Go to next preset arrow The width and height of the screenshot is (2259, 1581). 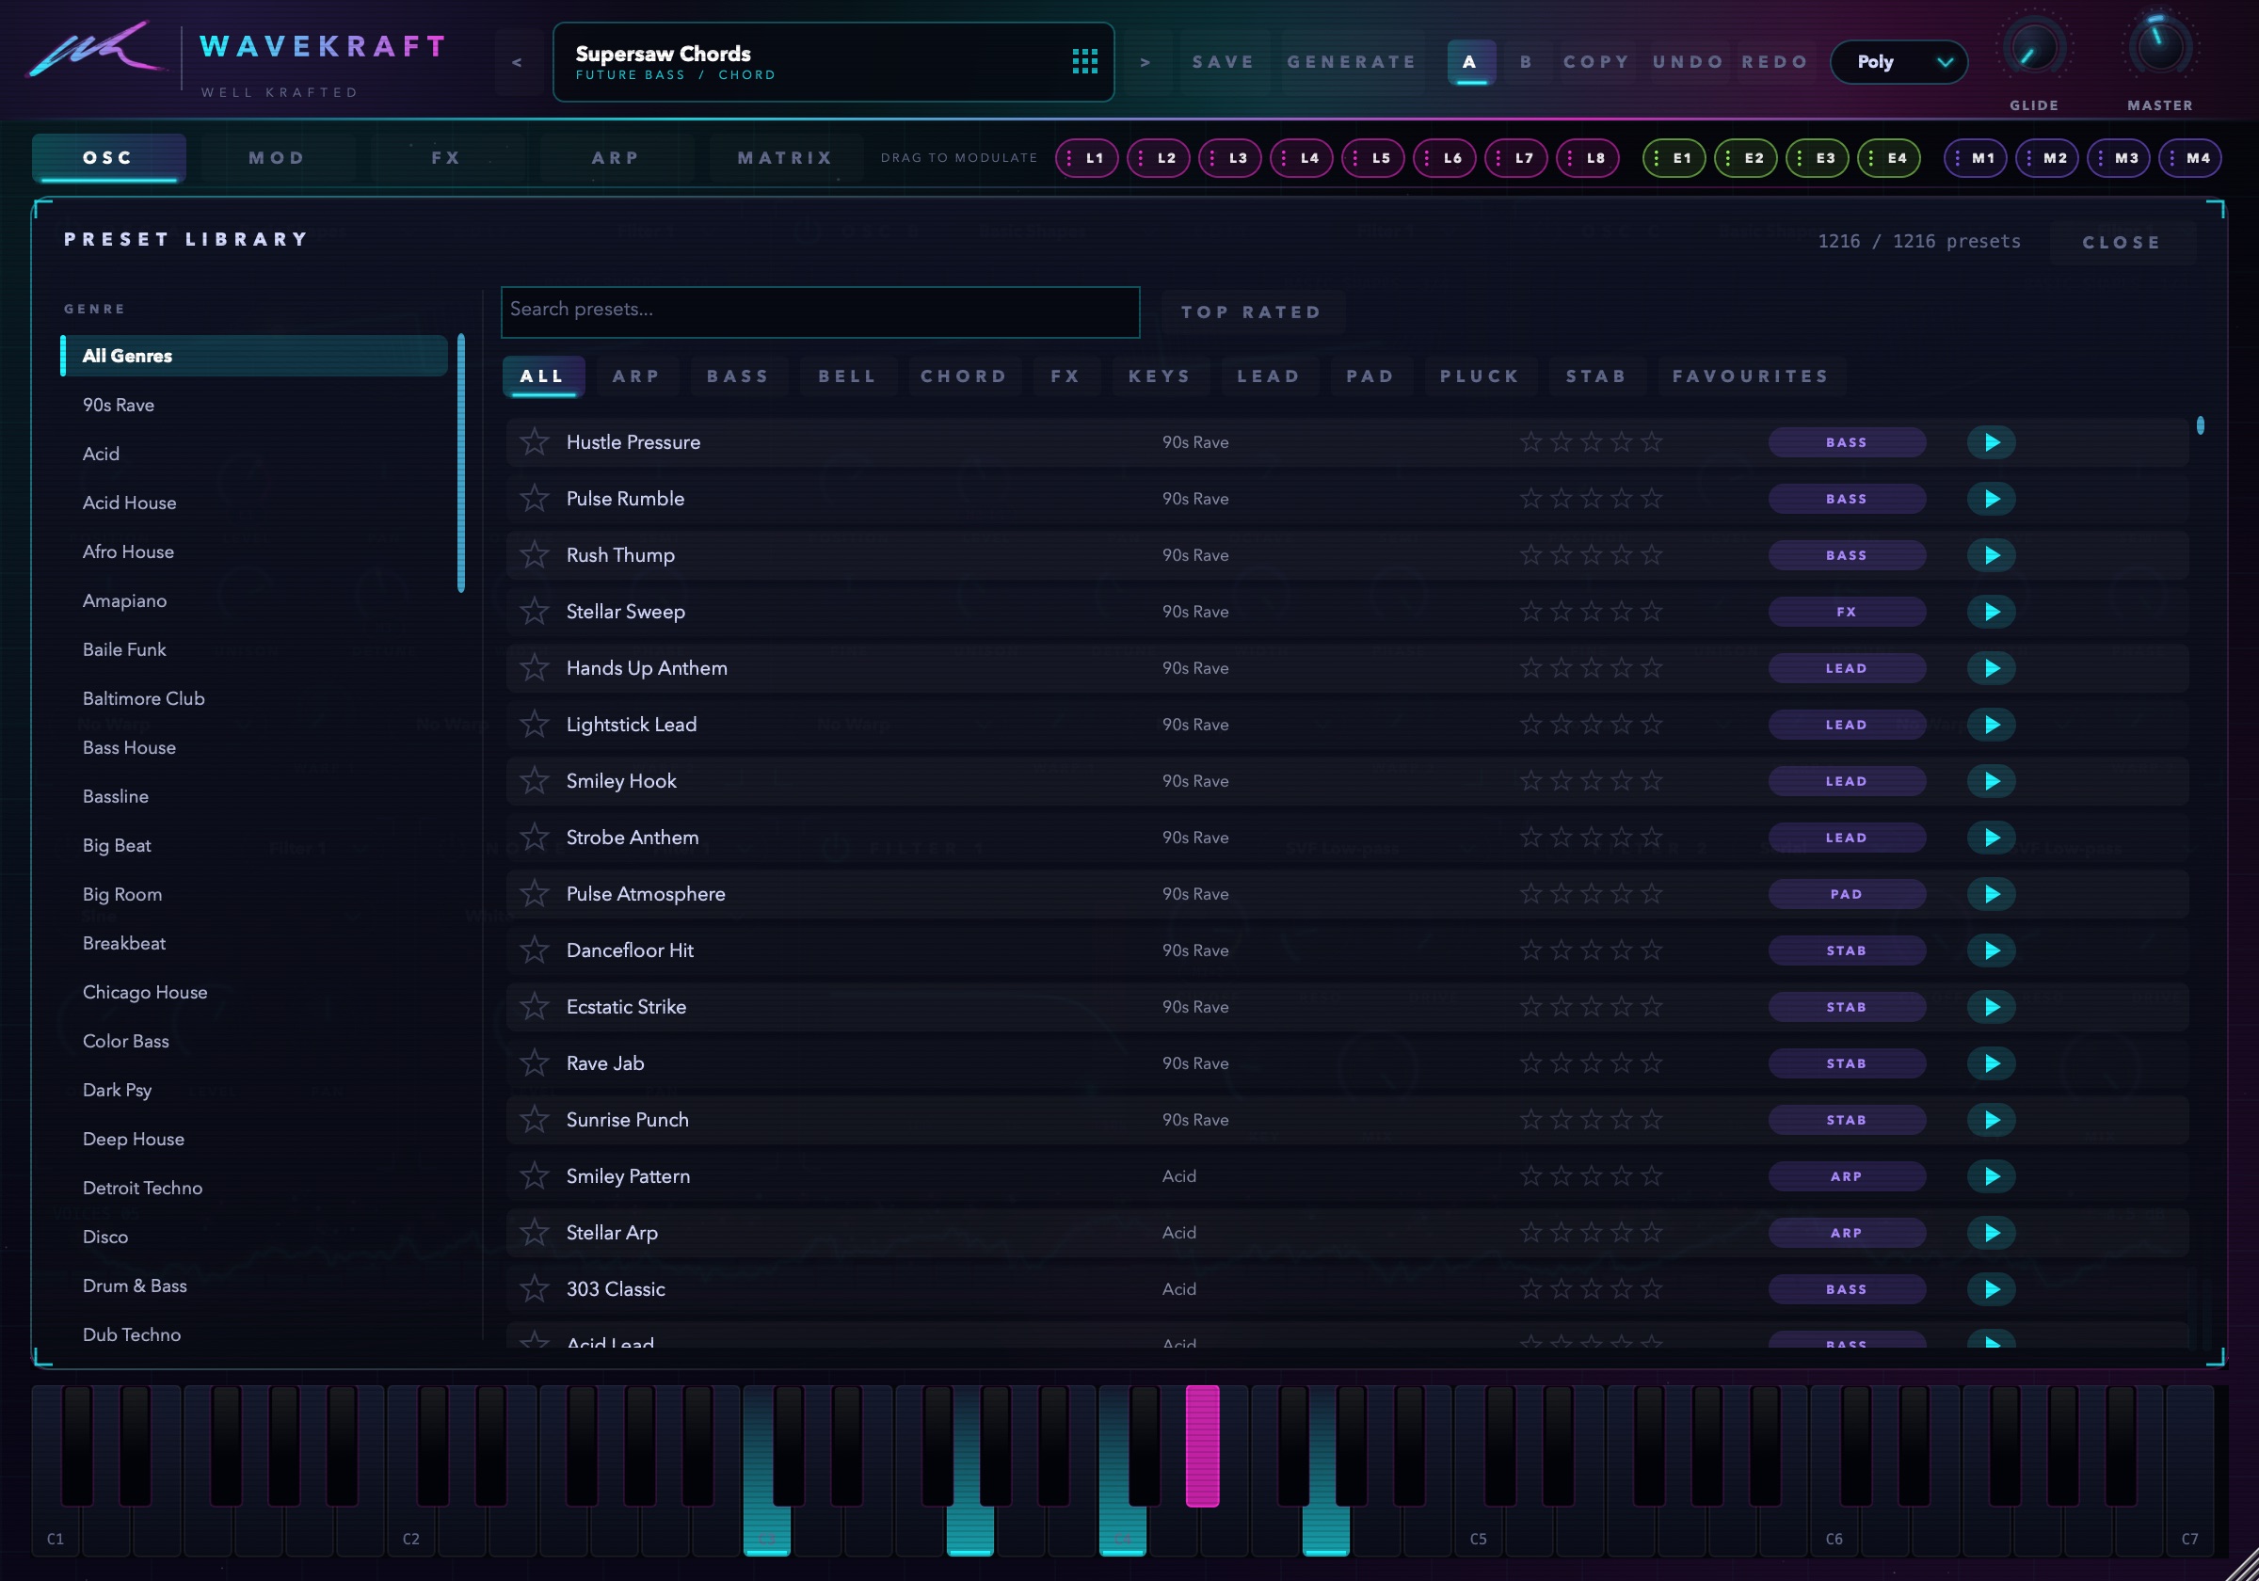pyautogui.click(x=1146, y=62)
